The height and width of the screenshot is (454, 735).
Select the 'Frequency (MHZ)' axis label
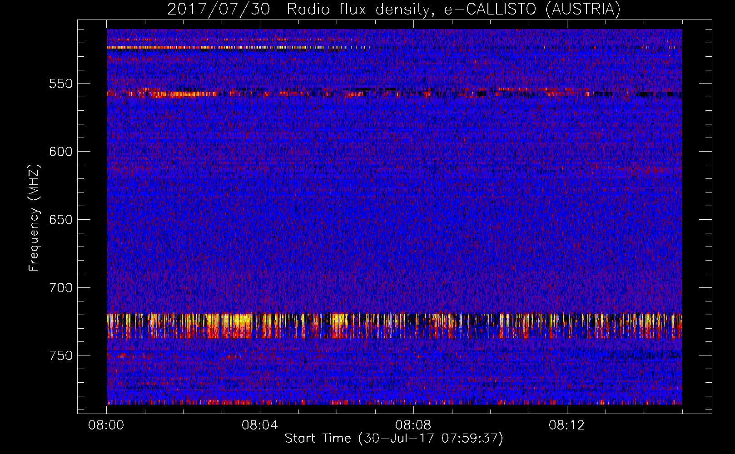click(34, 218)
